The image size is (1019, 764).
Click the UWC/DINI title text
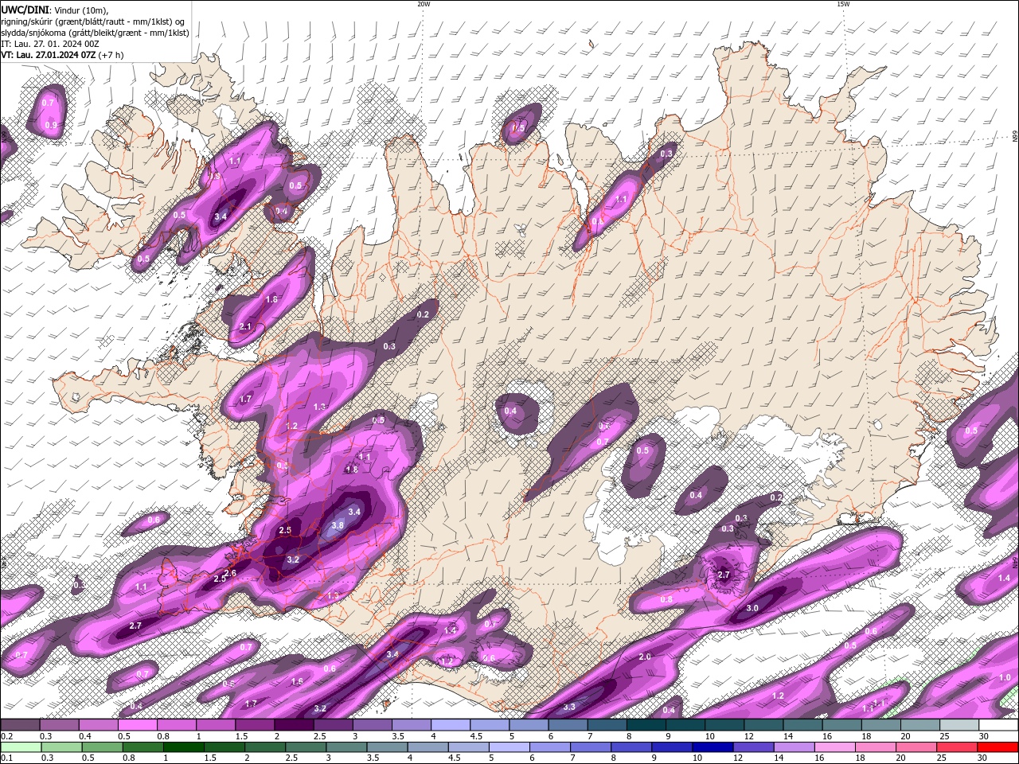pos(25,9)
